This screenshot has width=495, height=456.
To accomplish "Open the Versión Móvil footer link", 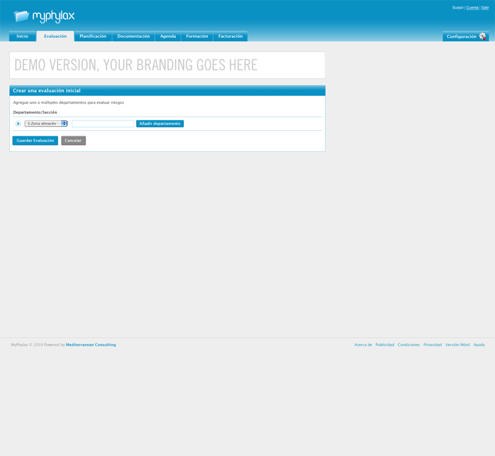I will point(457,344).
